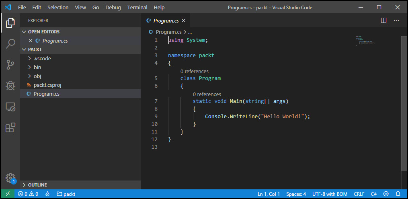The image size is (408, 199).
Task: Open the File menu
Action: click(x=22, y=8)
